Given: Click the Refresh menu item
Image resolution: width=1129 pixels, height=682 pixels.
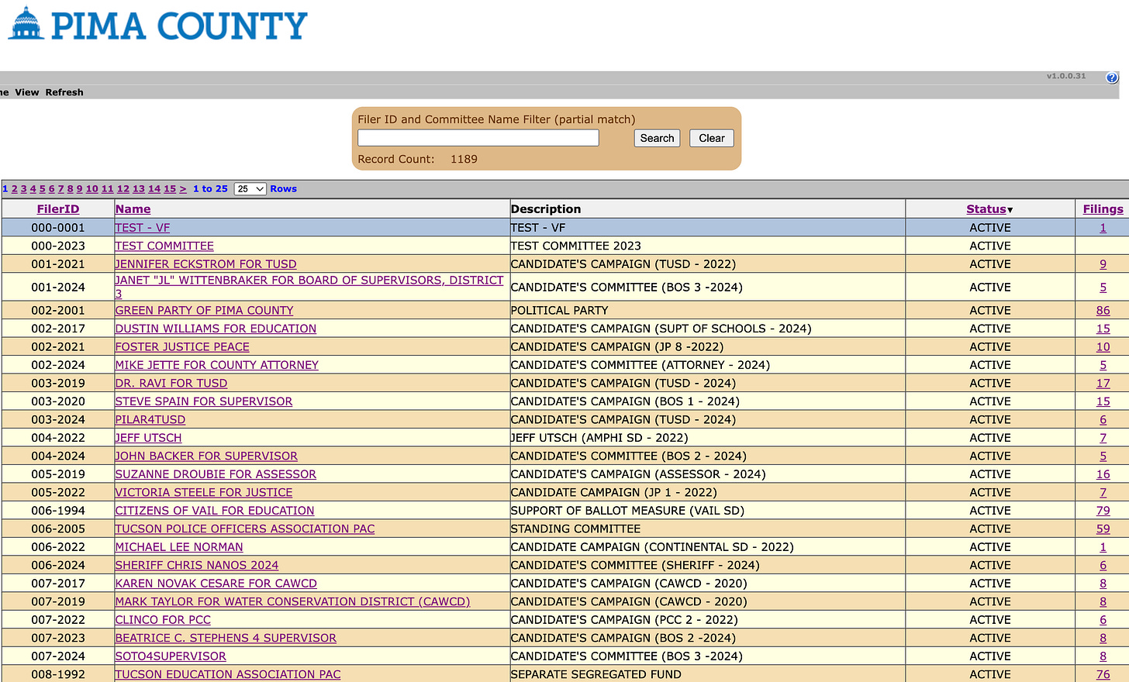Looking at the screenshot, I should (x=64, y=92).
